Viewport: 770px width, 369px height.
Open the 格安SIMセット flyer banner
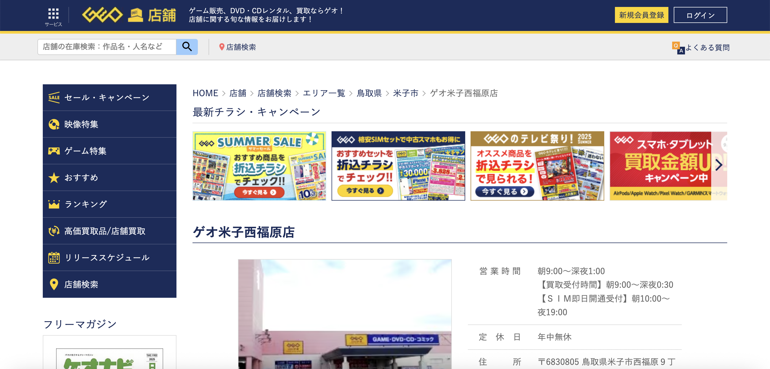(398, 166)
